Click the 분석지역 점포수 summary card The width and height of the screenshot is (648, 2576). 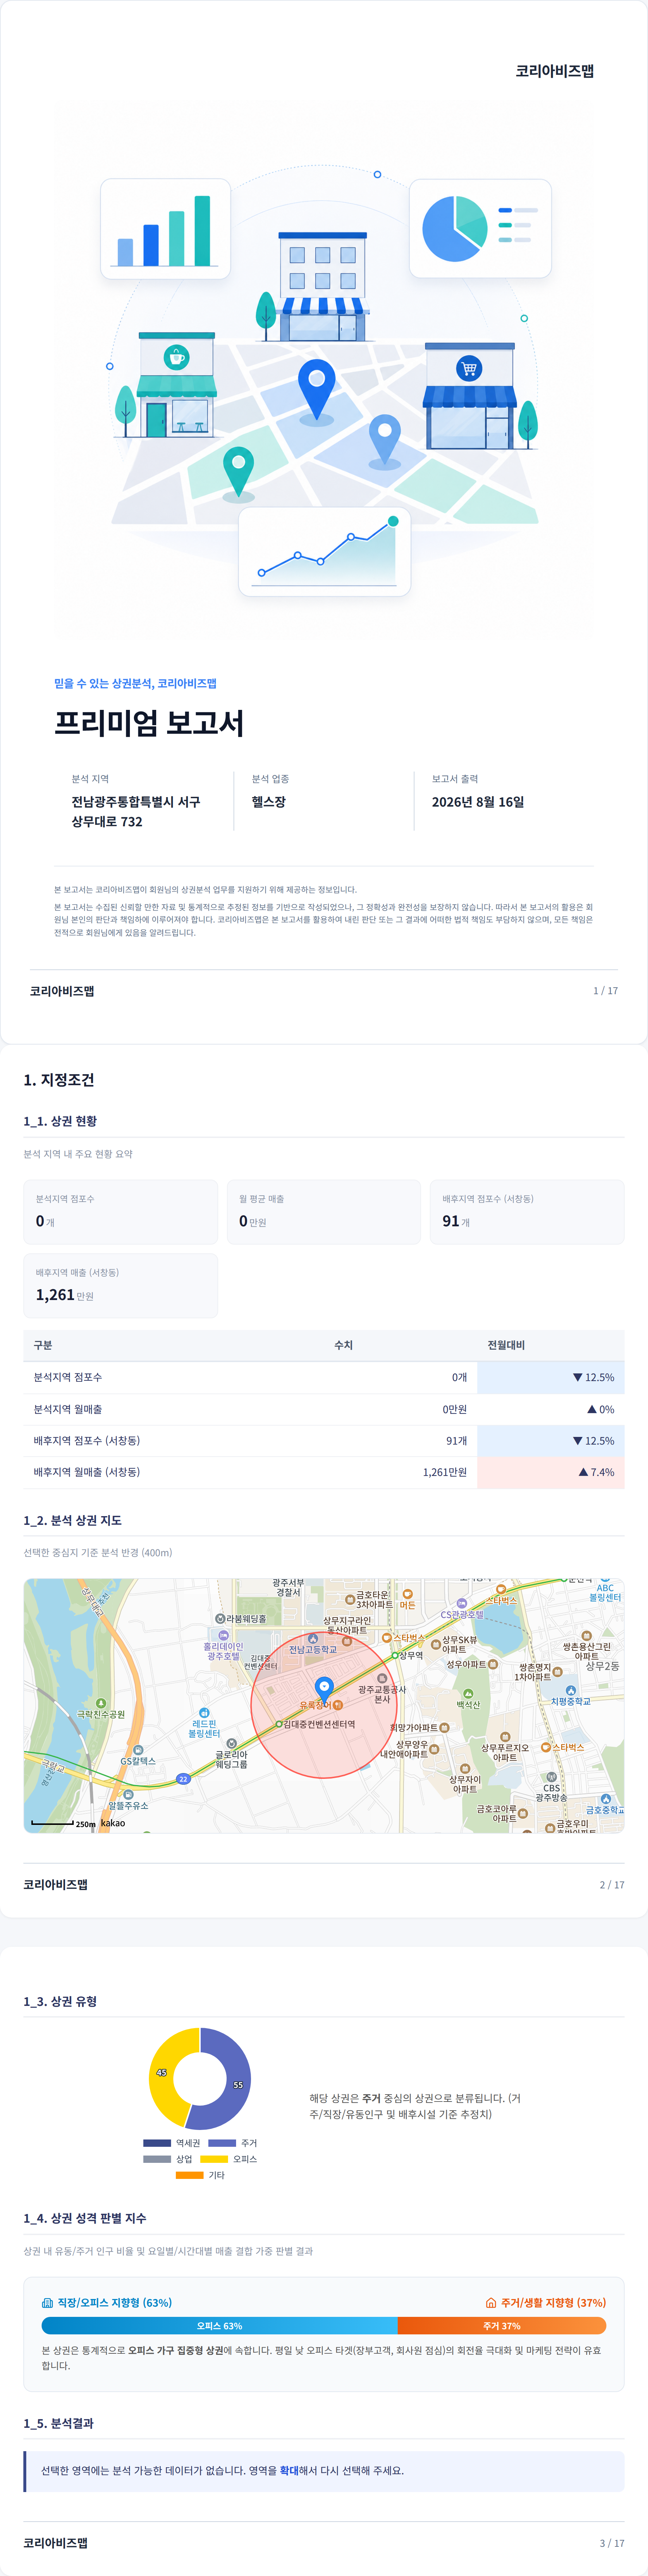(x=121, y=1212)
